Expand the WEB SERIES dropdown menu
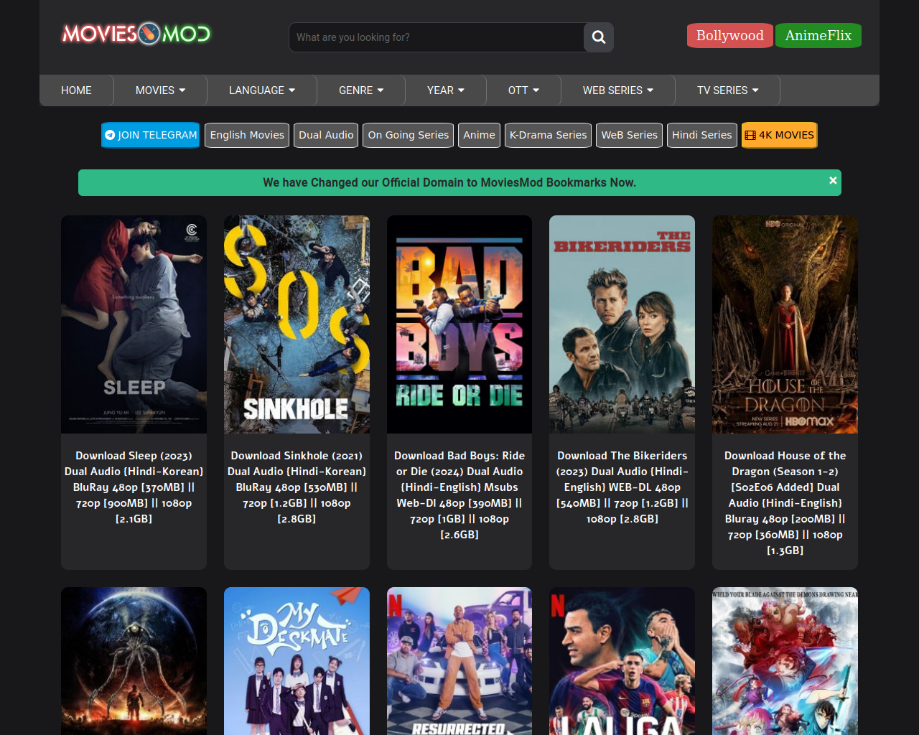 pyautogui.click(x=618, y=90)
